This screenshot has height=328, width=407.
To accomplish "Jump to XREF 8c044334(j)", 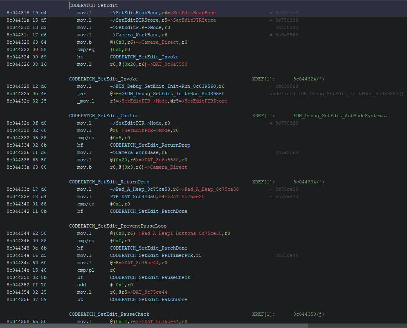I will [x=308, y=182].
